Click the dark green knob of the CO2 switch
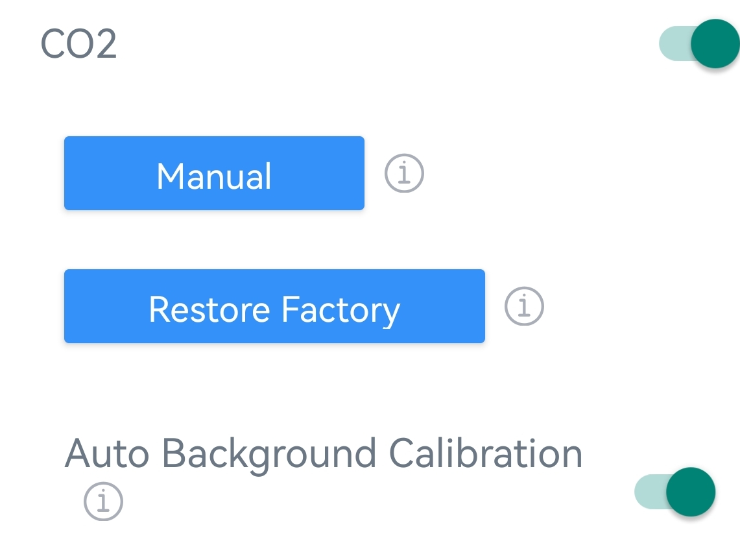This screenshot has width=740, height=543. [x=715, y=43]
